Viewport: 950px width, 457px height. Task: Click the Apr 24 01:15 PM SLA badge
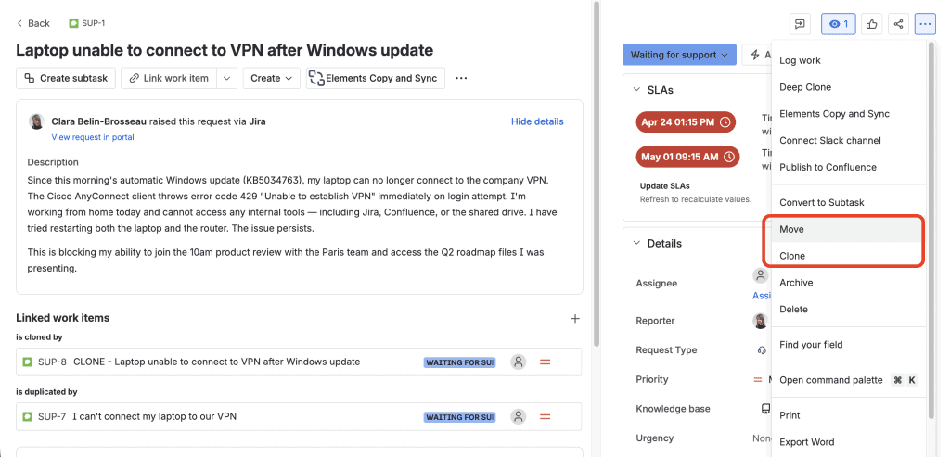686,122
